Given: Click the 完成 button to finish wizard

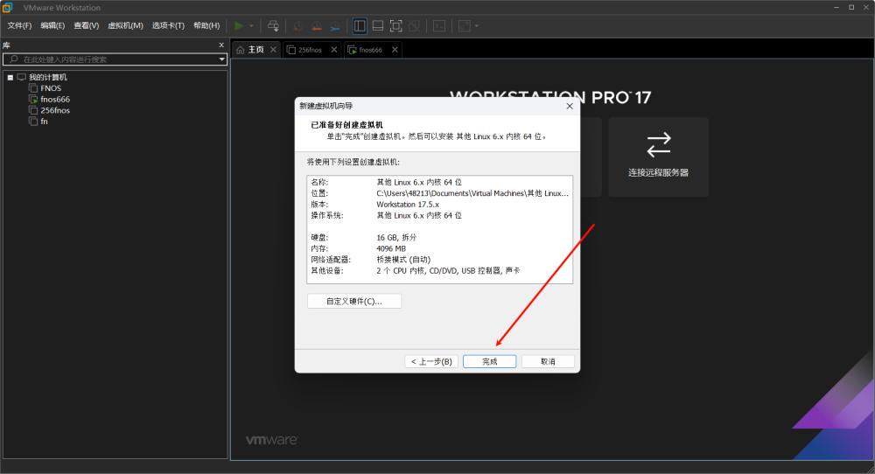Looking at the screenshot, I should (489, 361).
